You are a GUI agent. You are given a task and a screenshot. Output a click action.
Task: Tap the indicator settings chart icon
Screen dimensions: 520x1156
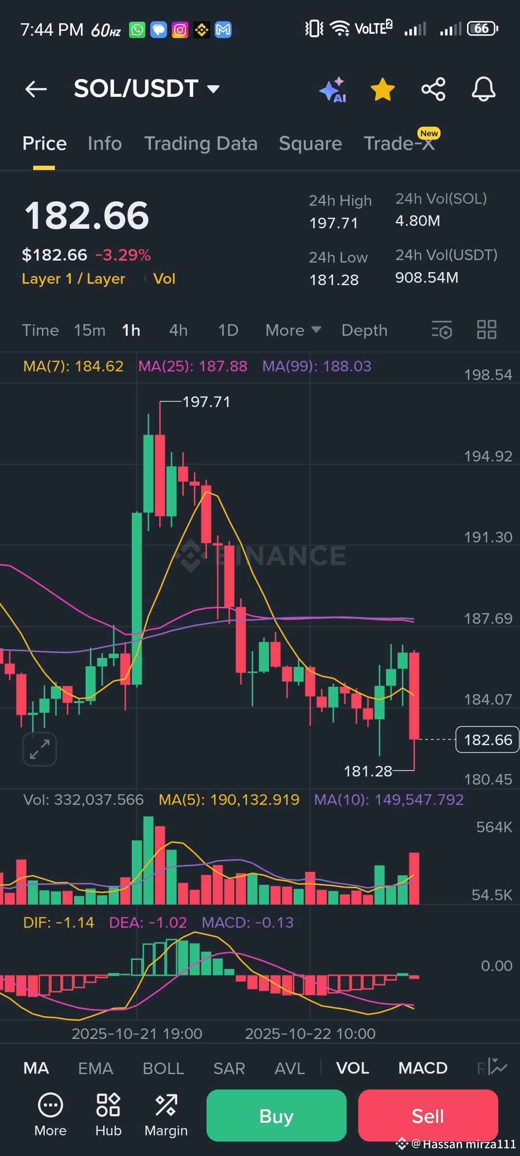(x=498, y=1068)
